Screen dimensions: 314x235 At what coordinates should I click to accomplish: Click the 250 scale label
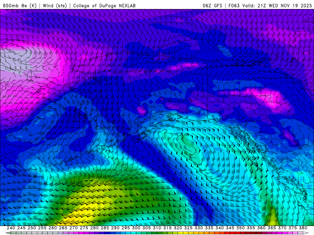(32, 228)
